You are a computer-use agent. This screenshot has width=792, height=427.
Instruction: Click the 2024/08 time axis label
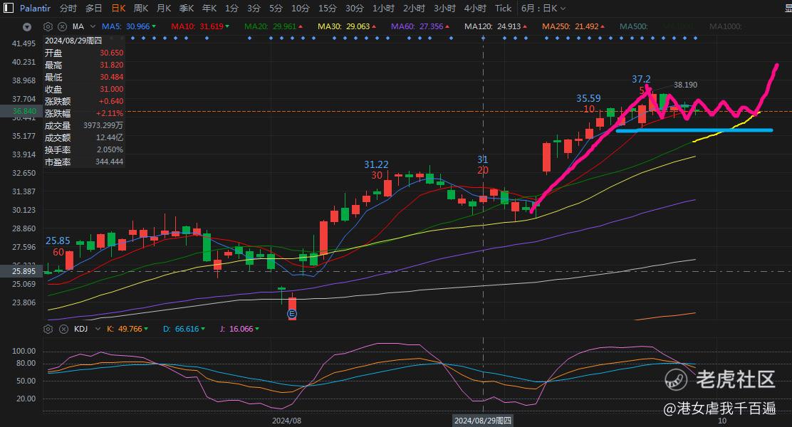pos(286,421)
